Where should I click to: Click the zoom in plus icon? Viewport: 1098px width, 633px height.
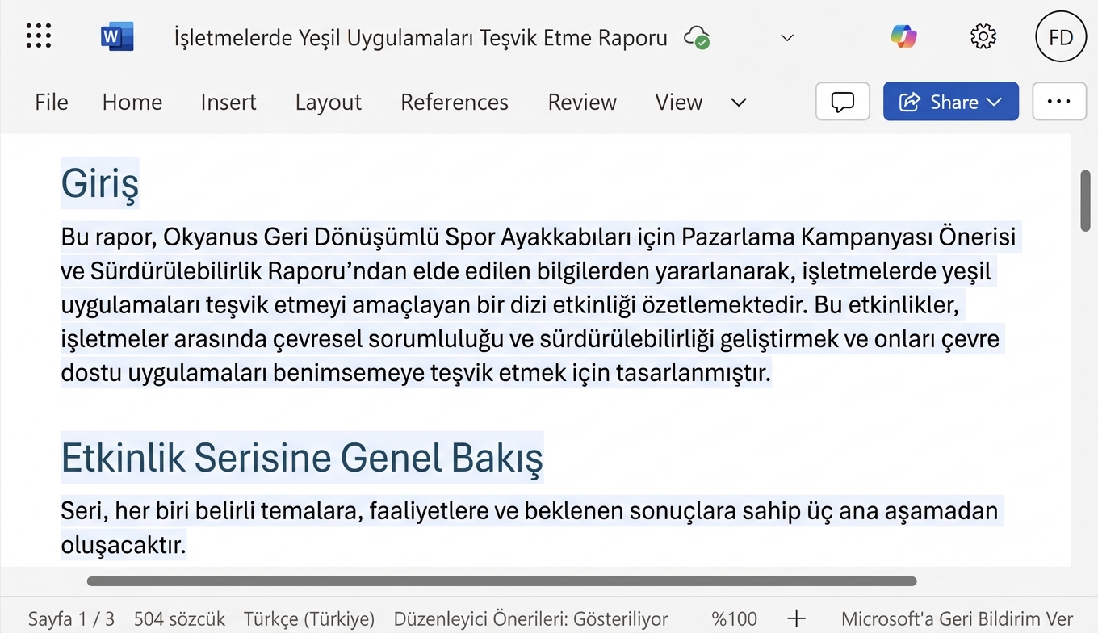coord(796,618)
